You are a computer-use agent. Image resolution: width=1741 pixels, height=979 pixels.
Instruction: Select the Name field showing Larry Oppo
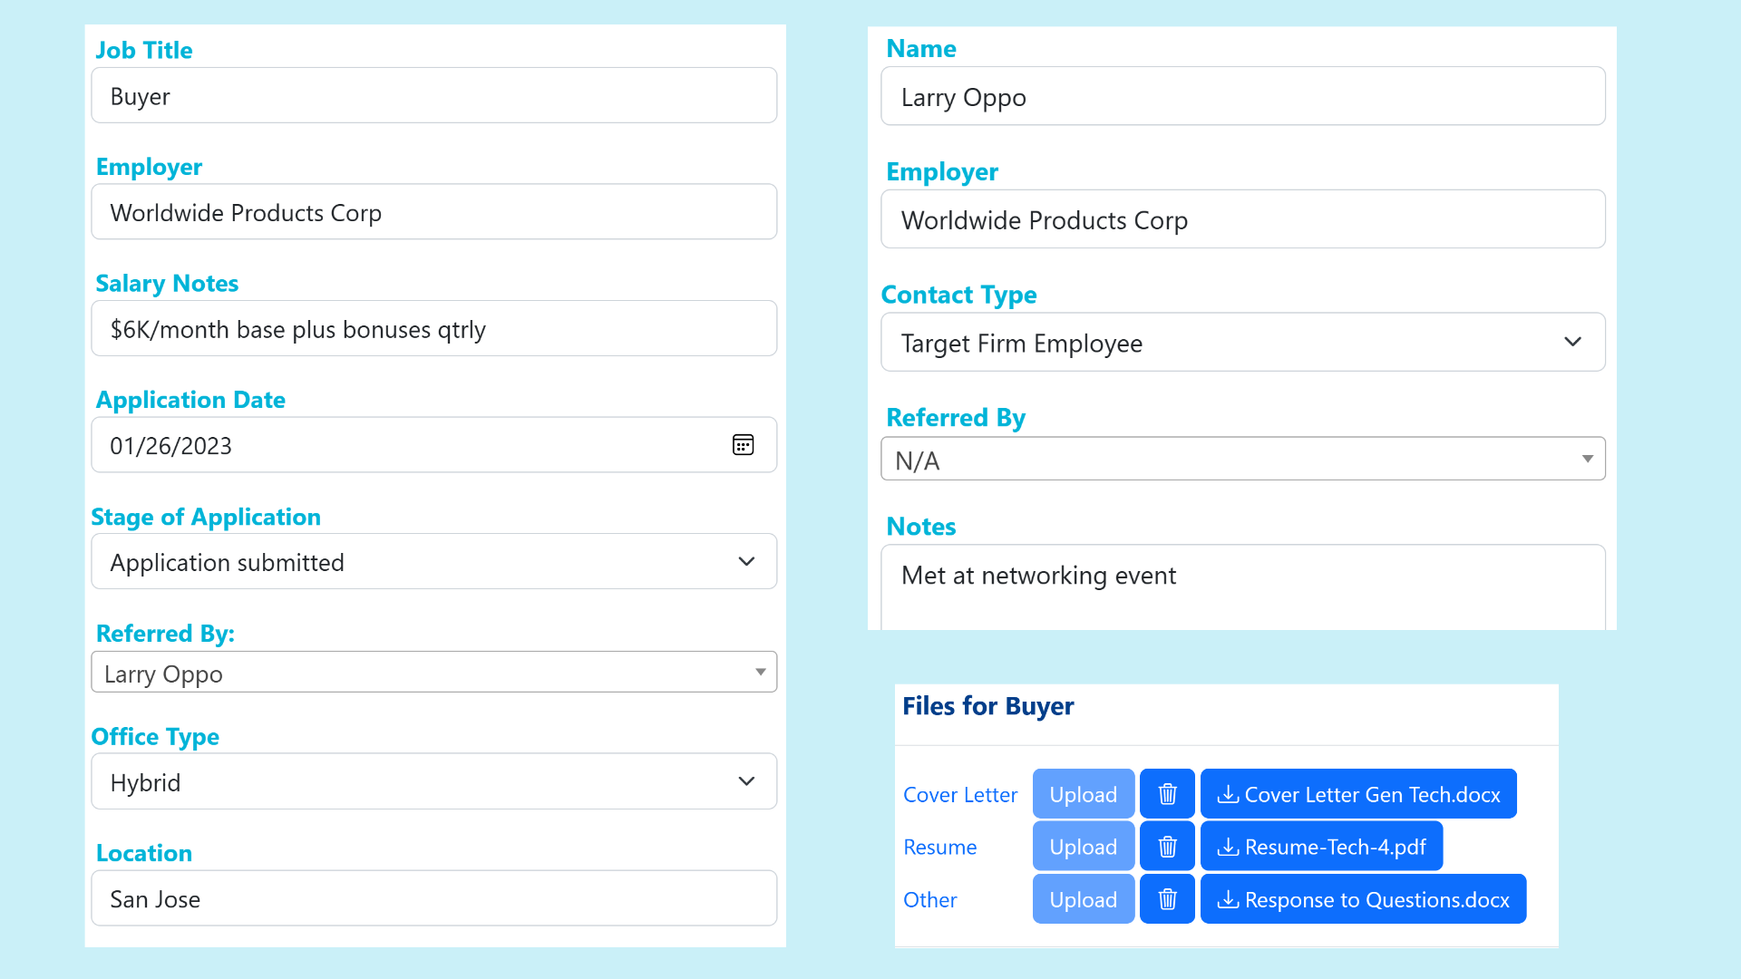tap(1242, 96)
